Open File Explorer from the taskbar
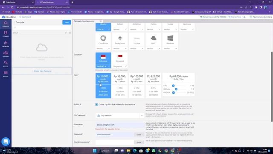Viewport: 273px width, 154px height. 128,151
